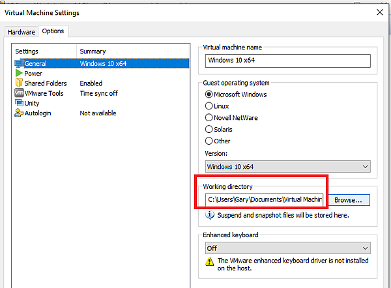Click the blue info icon beside the suspend note

pyautogui.click(x=210, y=215)
